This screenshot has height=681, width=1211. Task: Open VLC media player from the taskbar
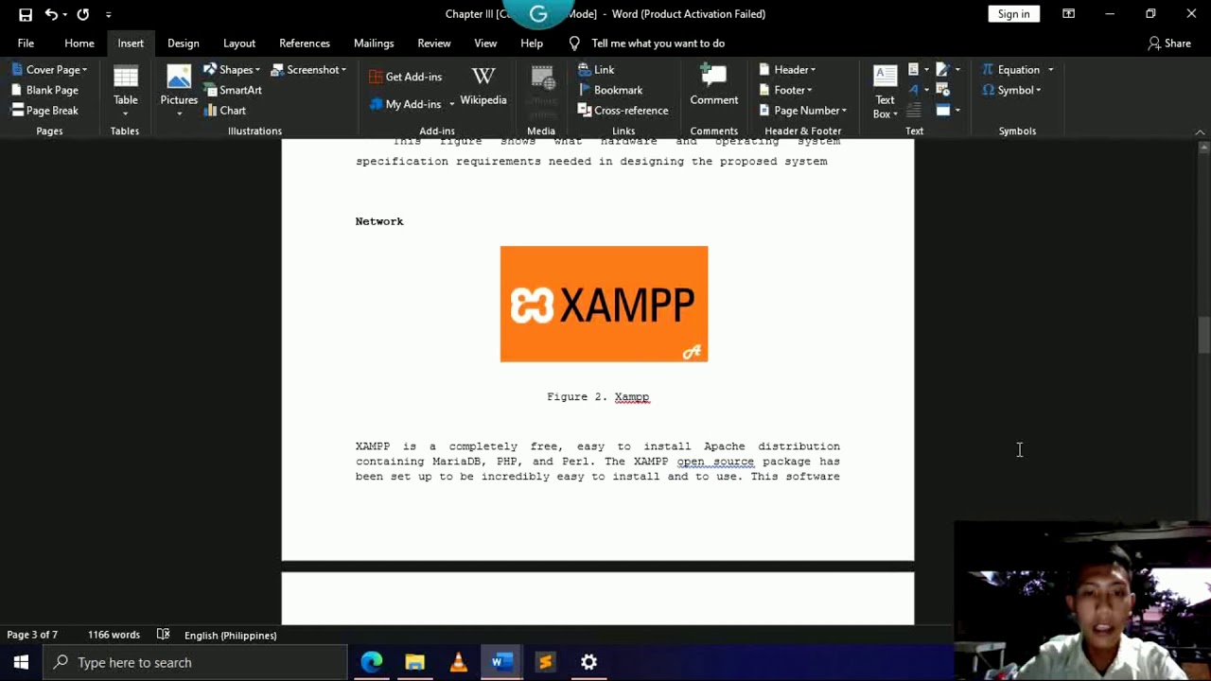point(459,663)
